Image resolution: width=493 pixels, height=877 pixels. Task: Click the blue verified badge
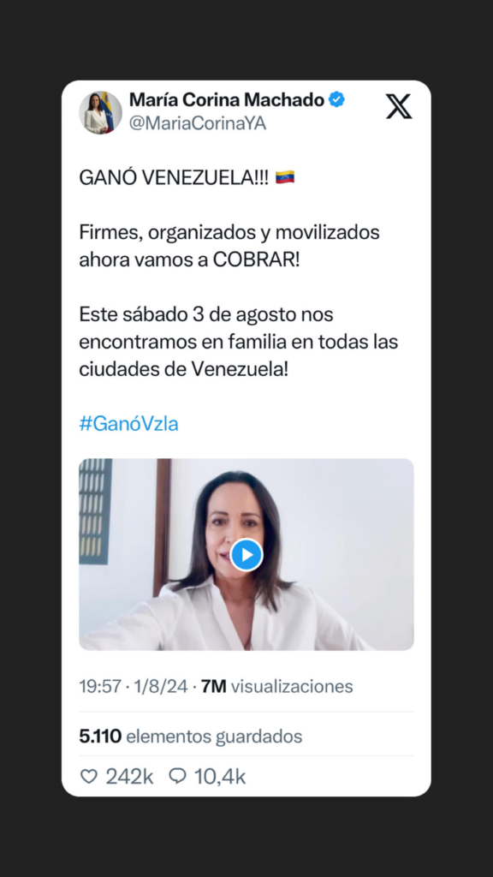[x=336, y=100]
